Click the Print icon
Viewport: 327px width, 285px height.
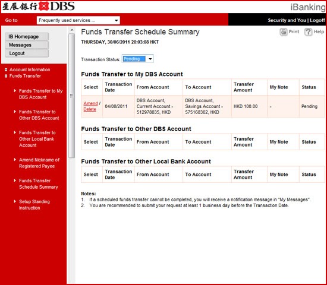coord(284,32)
